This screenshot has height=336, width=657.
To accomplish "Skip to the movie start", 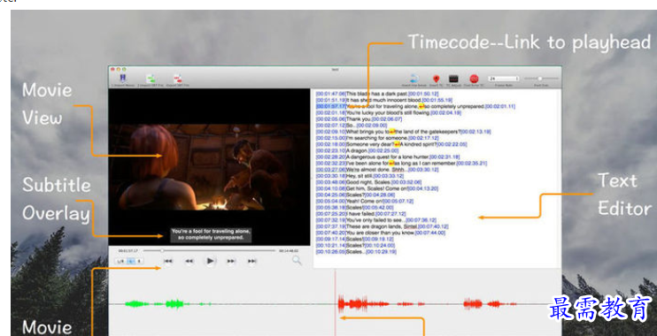I will tap(168, 261).
